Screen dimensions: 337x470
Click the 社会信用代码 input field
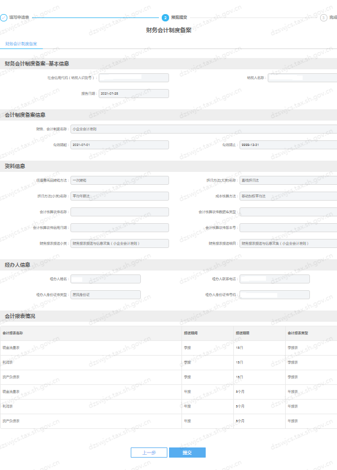134,78
